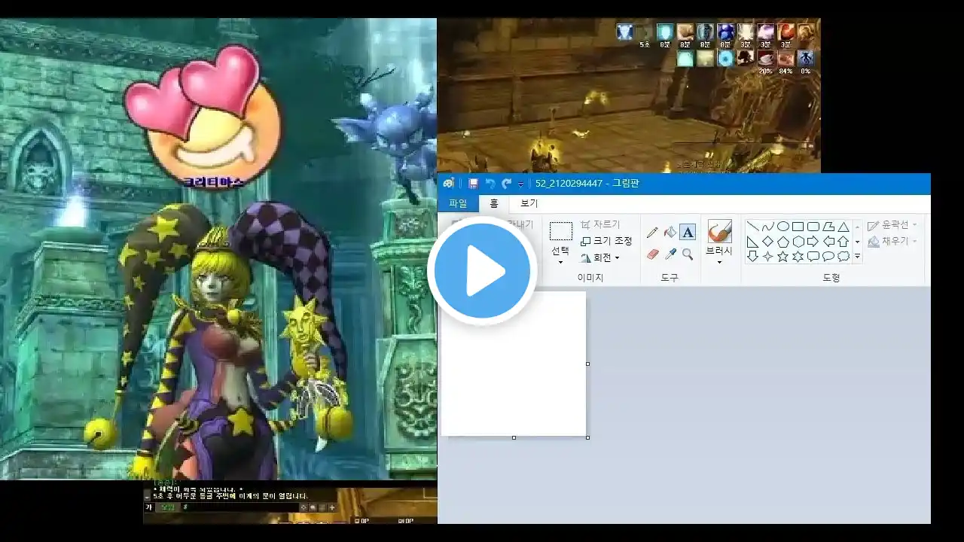Click the "도형" group label
964x542 pixels.
[831, 277]
